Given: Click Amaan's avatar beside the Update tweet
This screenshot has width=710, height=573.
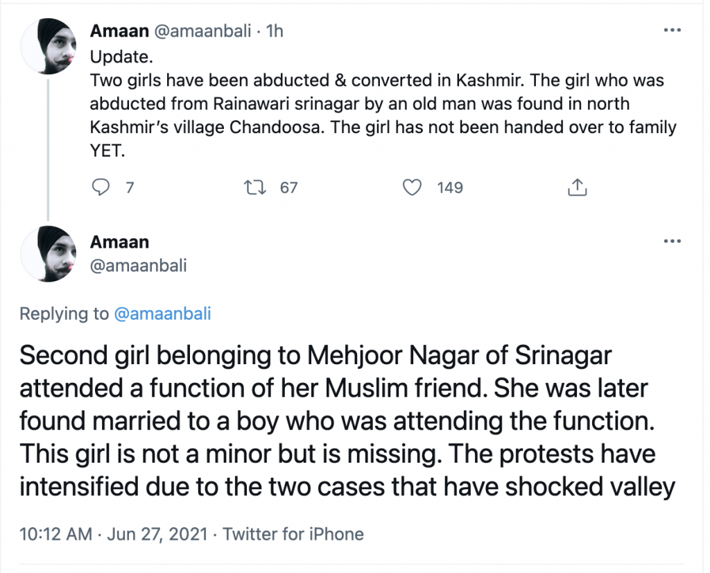Looking at the screenshot, I should pyautogui.click(x=48, y=46).
